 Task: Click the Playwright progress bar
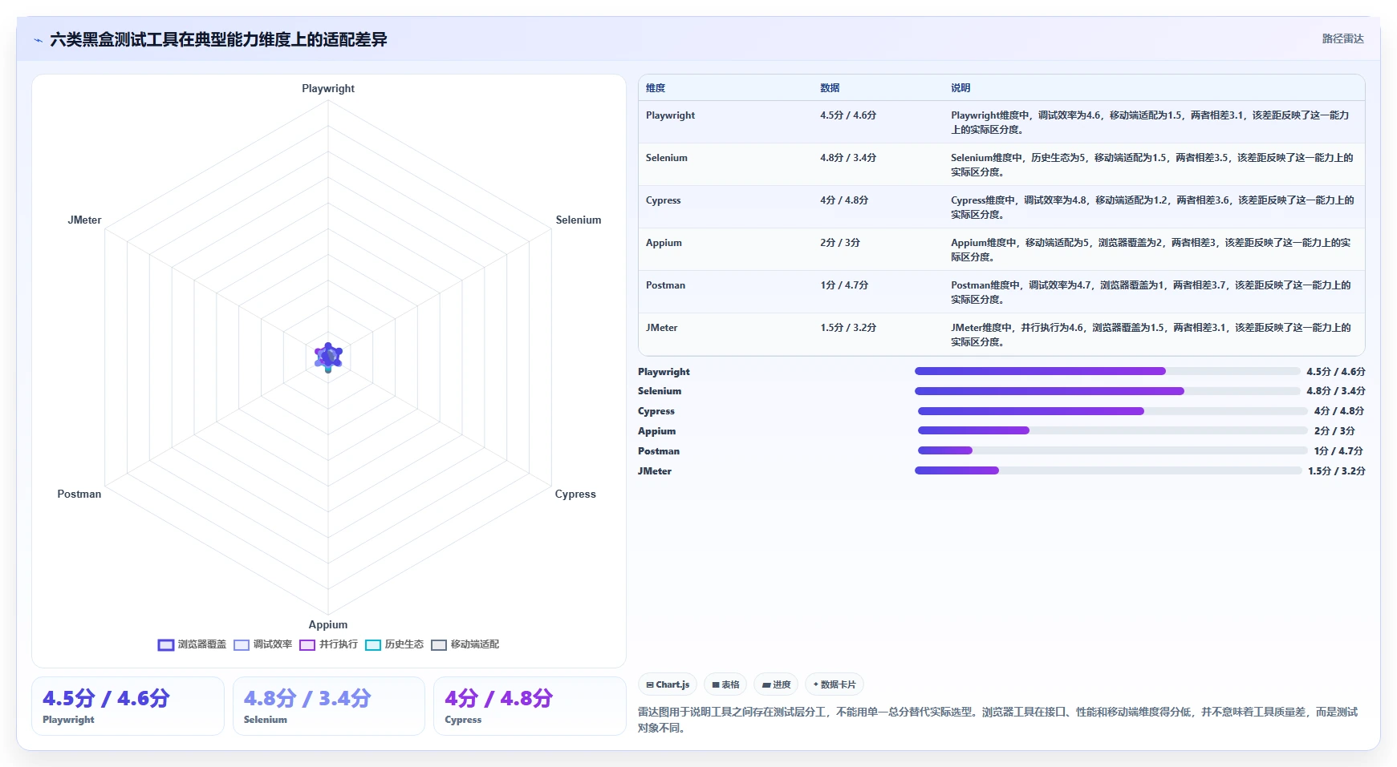[x=1107, y=372]
